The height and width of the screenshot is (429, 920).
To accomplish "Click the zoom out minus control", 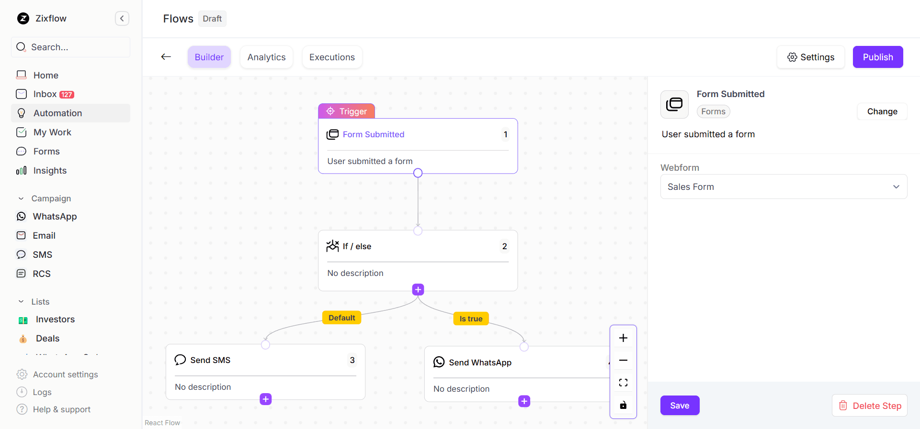I will [623, 360].
